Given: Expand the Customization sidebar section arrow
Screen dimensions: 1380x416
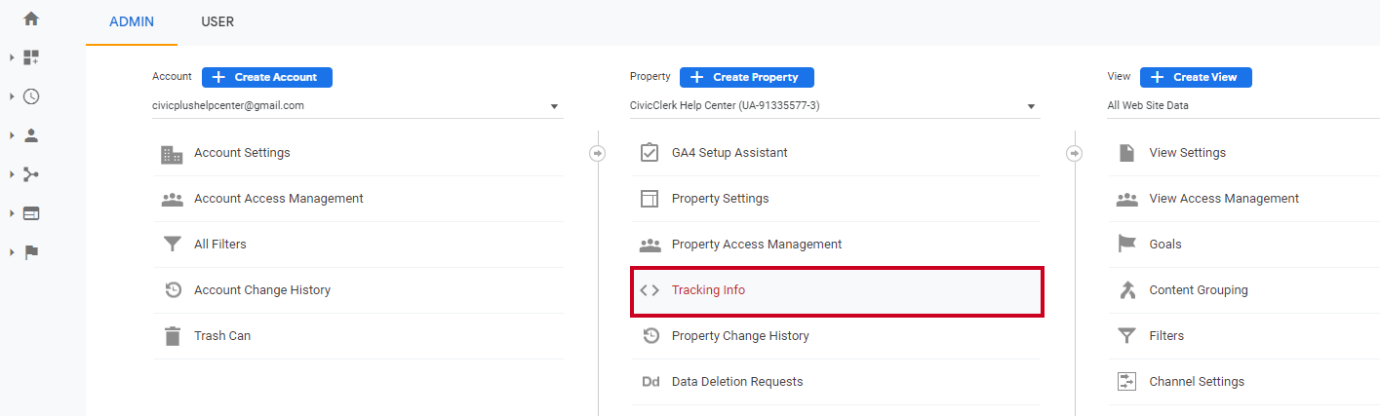Looking at the screenshot, I should click(12, 57).
